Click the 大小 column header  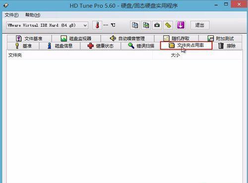click(197, 55)
